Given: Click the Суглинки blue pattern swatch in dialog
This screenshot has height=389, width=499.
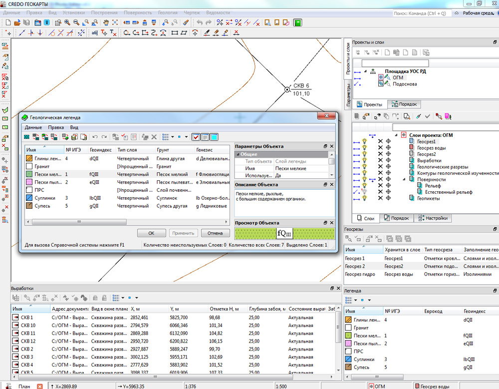Looking at the screenshot, I should click(29, 198).
